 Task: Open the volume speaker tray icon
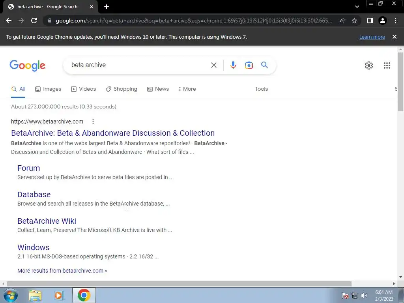[364, 296]
